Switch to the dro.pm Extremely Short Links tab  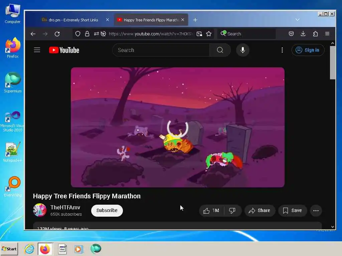coord(73,20)
